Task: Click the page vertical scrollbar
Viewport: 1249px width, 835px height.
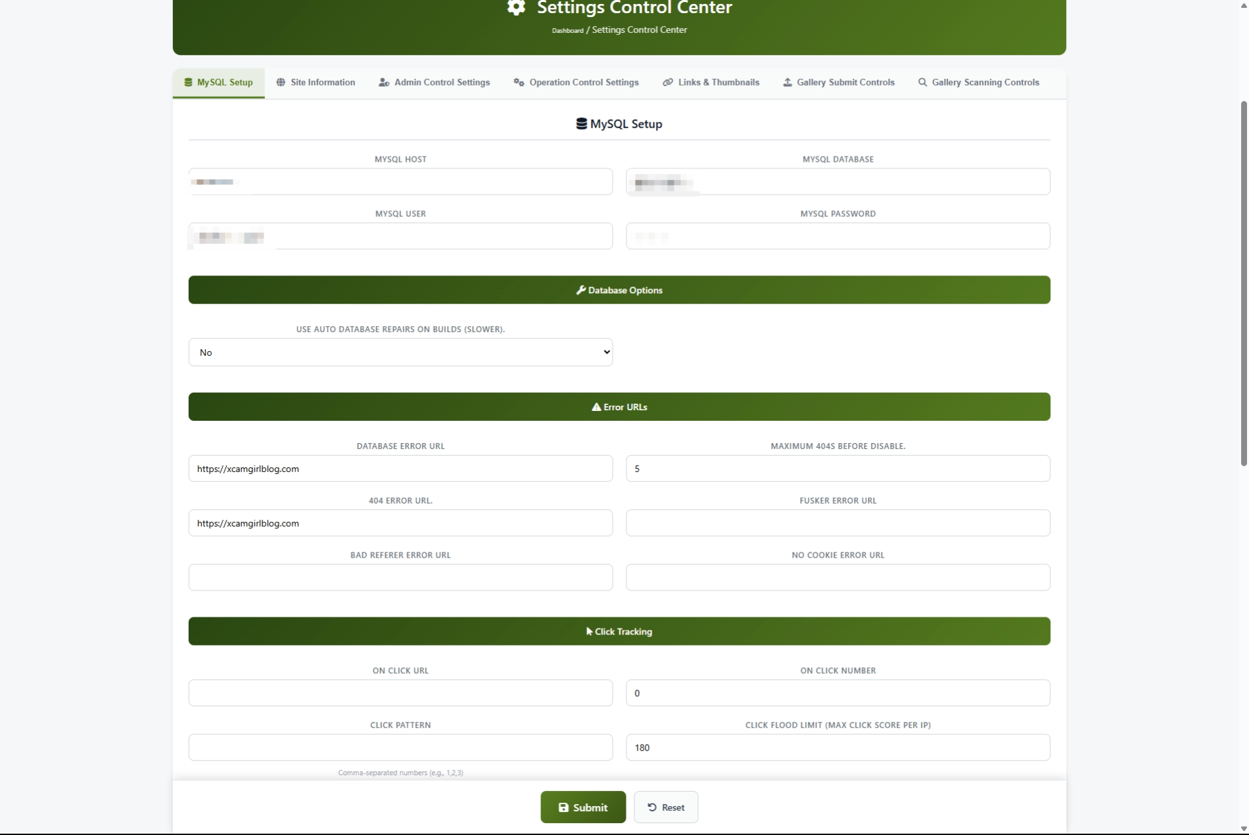Action: (x=1243, y=283)
